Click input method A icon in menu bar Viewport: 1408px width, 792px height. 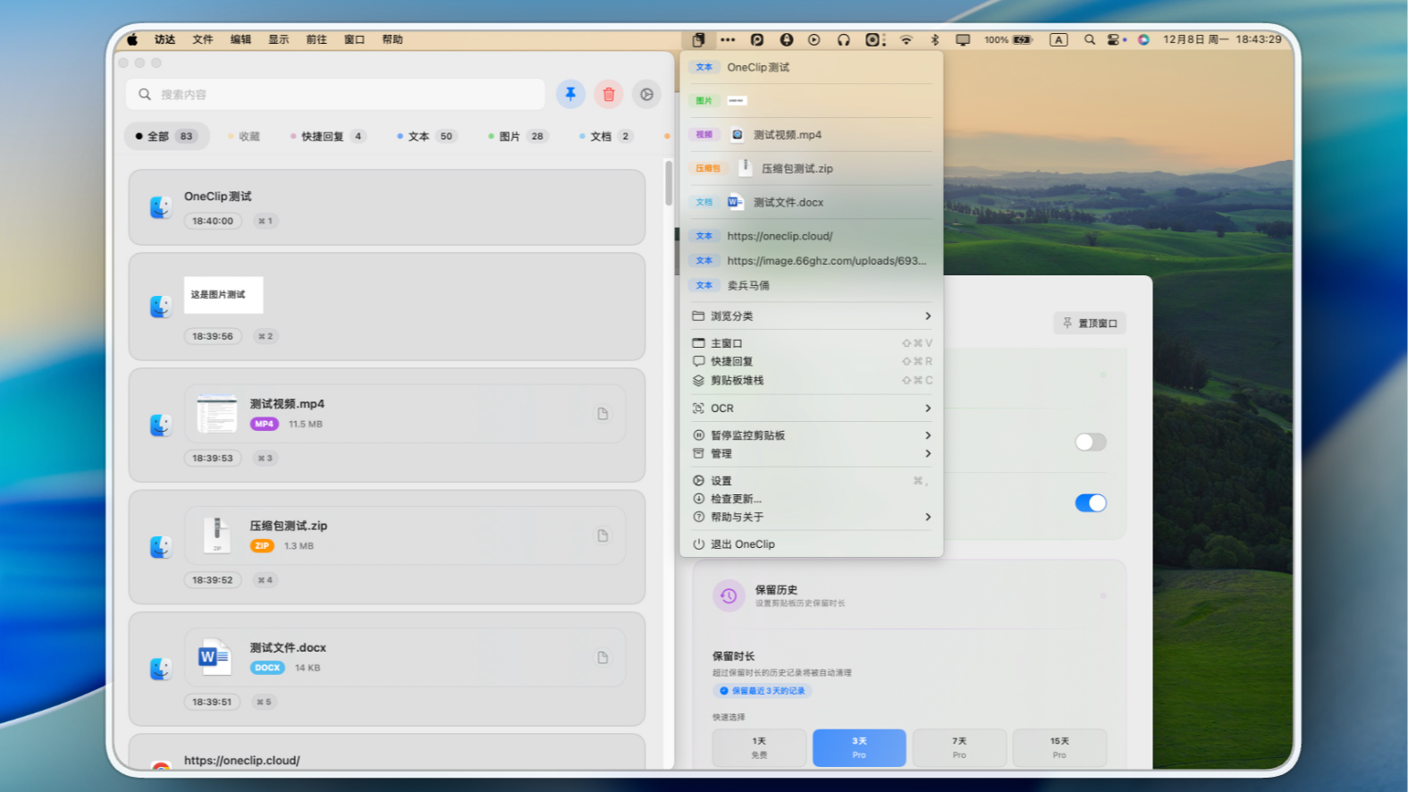[1058, 39]
